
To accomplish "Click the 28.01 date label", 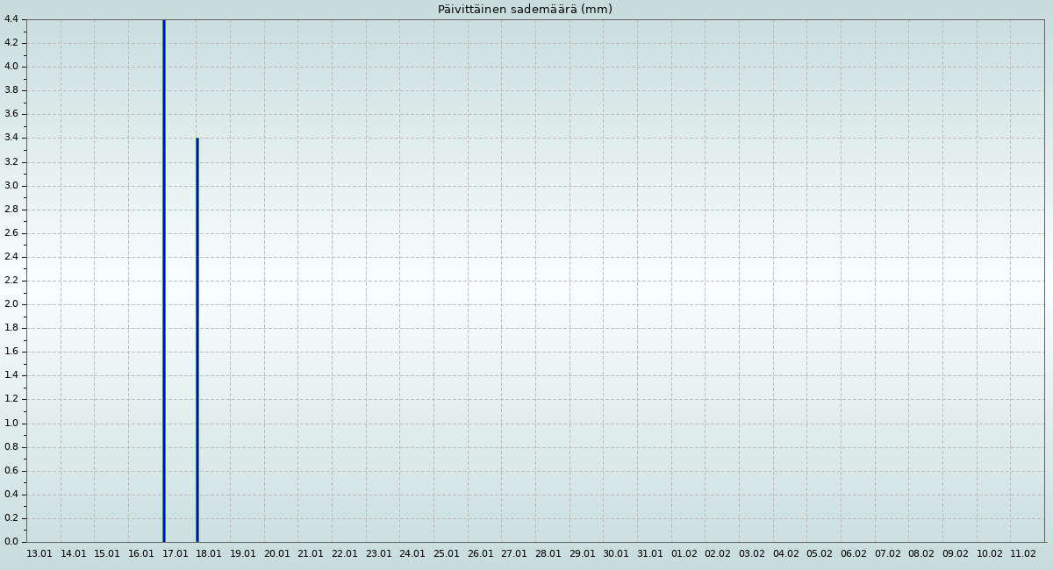I will 548,554.
